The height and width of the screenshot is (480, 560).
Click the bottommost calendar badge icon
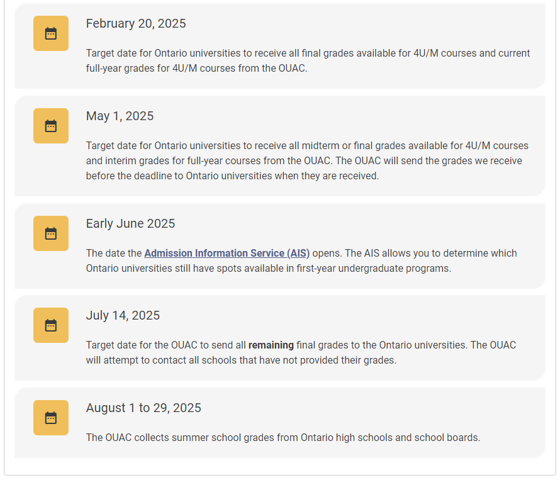pyautogui.click(x=50, y=418)
